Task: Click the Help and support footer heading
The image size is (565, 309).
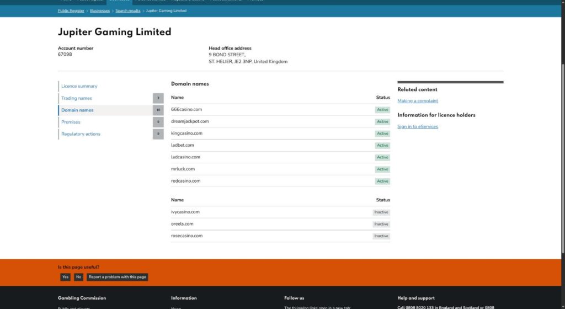Action: pyautogui.click(x=416, y=298)
